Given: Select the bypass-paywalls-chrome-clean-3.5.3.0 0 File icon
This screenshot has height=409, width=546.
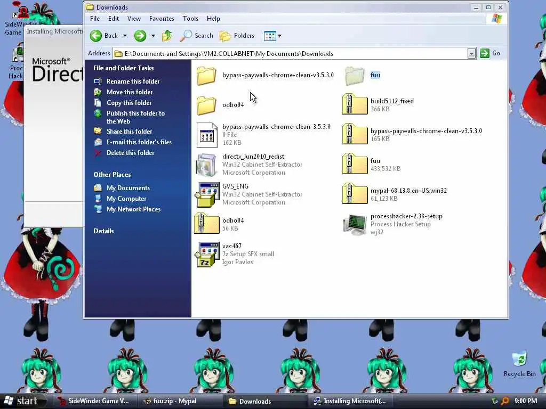Looking at the screenshot, I should pos(207,135).
